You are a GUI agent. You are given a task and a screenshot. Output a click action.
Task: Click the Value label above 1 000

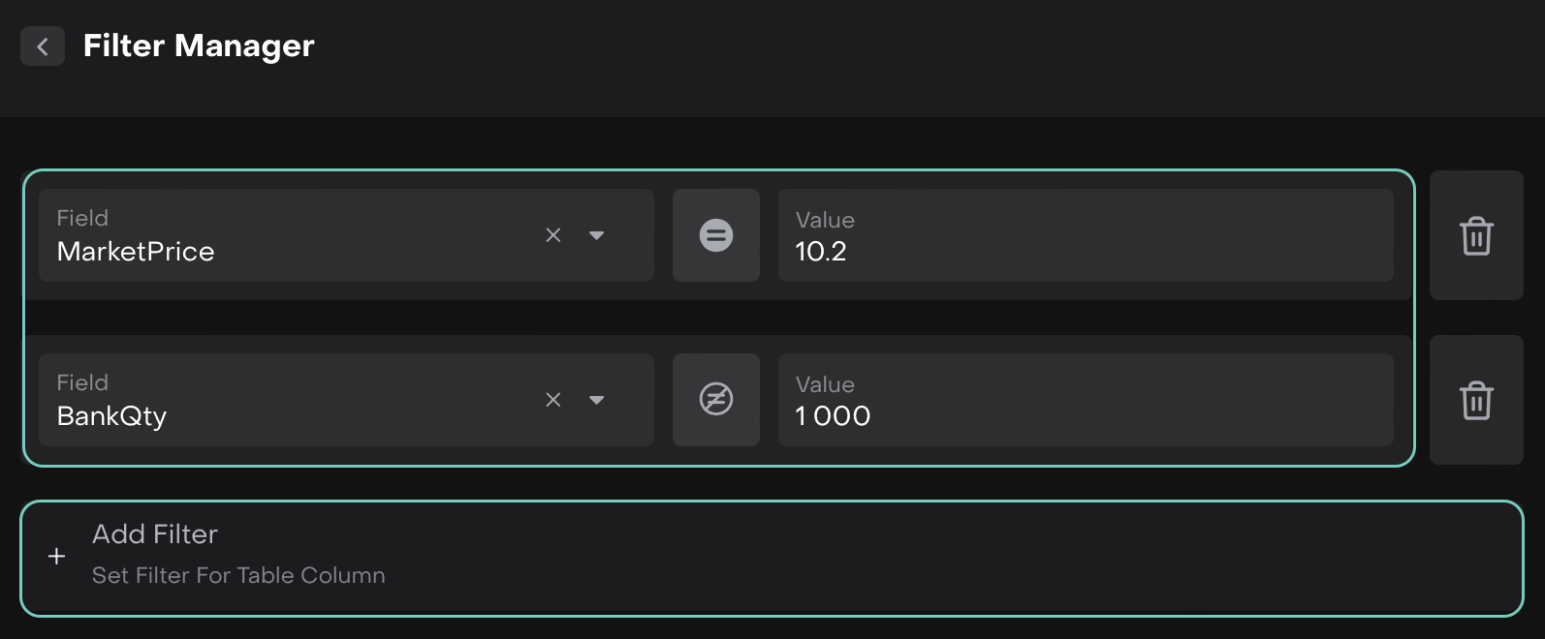coord(825,384)
